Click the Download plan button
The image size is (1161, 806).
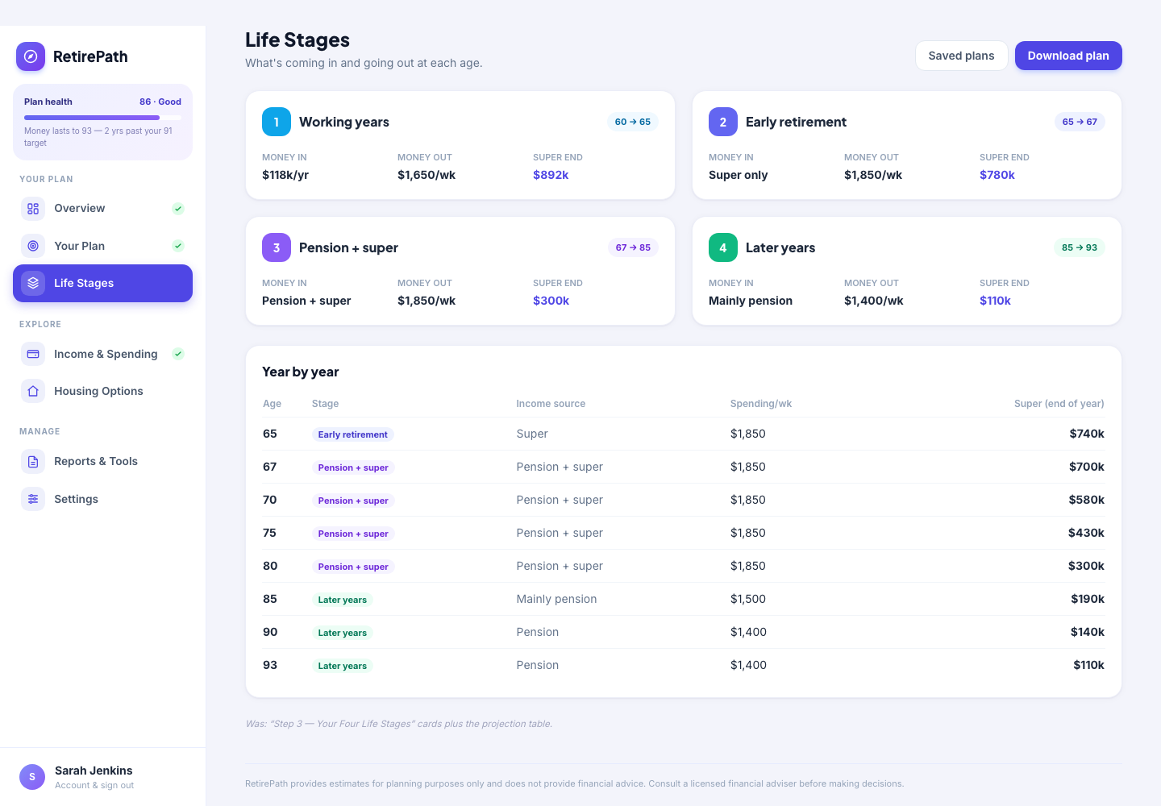tap(1068, 56)
